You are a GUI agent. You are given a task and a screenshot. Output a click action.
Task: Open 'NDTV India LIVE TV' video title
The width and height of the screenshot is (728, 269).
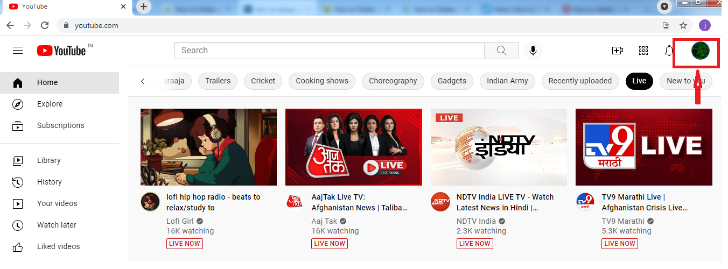pos(505,202)
